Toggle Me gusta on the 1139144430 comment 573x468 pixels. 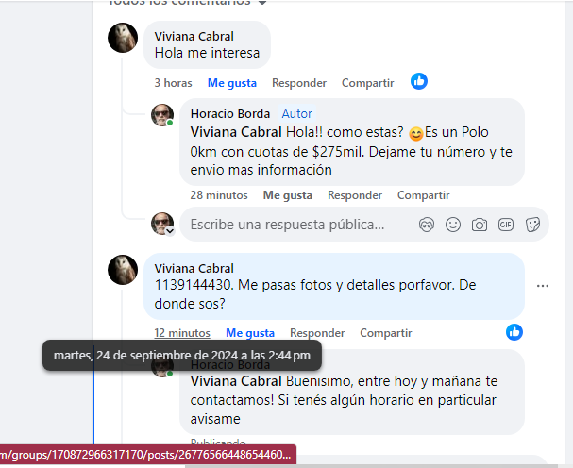pyautogui.click(x=250, y=333)
